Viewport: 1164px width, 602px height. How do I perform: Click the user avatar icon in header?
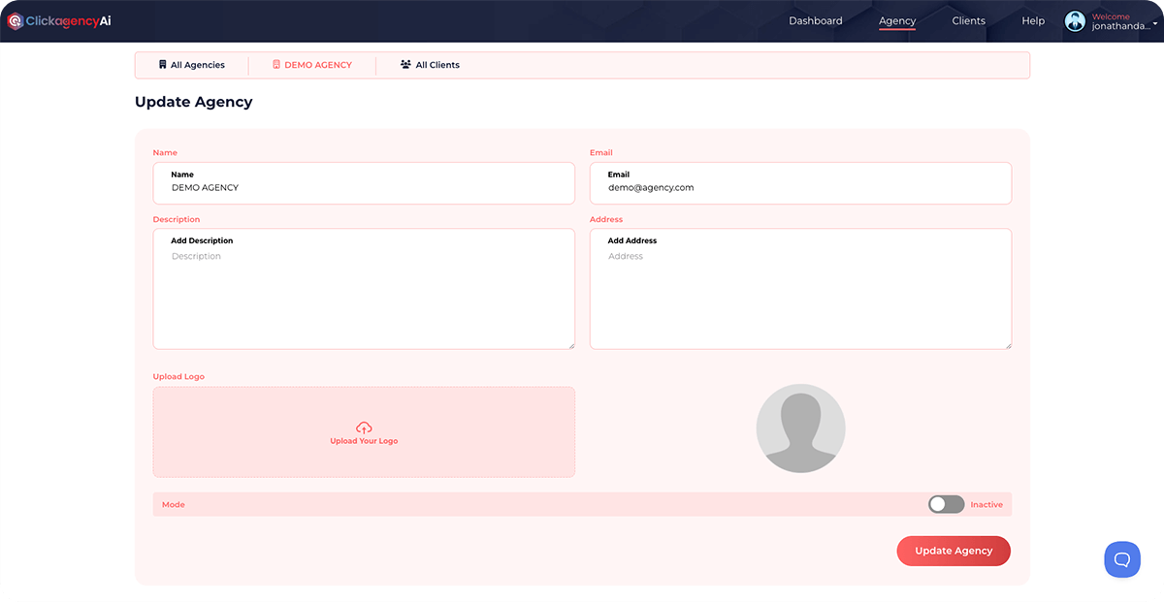pos(1075,20)
